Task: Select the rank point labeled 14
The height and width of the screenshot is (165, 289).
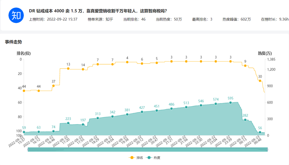Action: coord(83,69)
